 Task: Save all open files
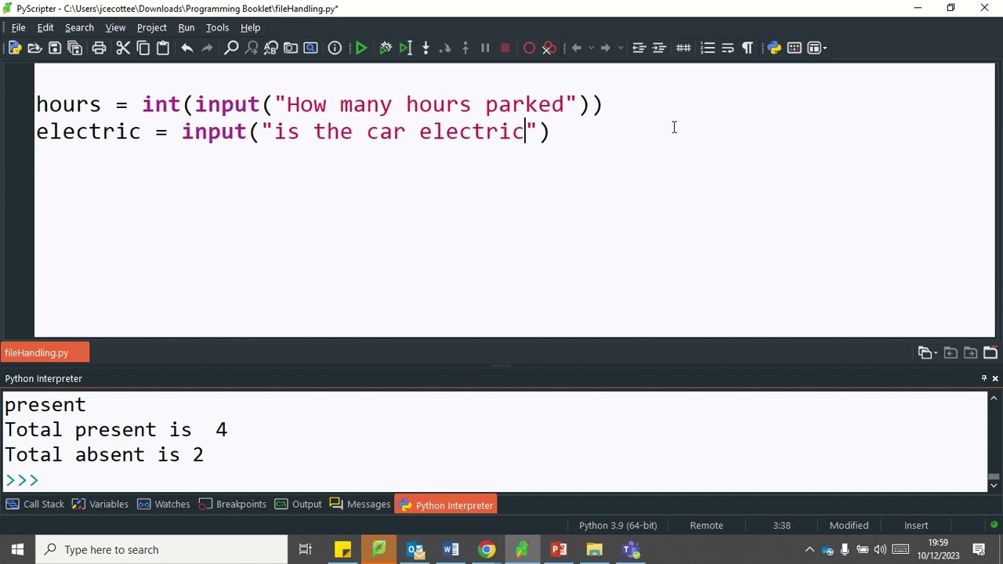(x=75, y=48)
